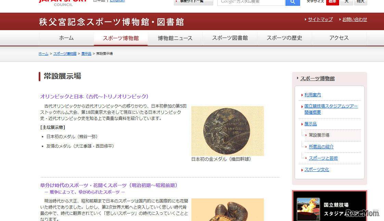Open the 博物館ニュース tab
The image size is (384, 221).
click(175, 38)
